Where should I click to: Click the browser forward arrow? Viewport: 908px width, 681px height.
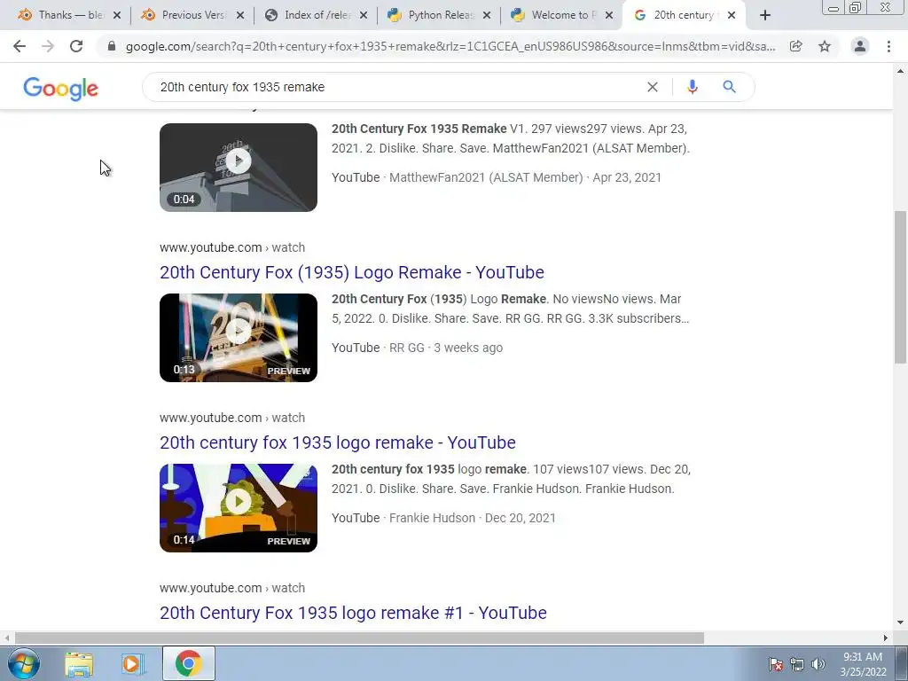tap(48, 46)
